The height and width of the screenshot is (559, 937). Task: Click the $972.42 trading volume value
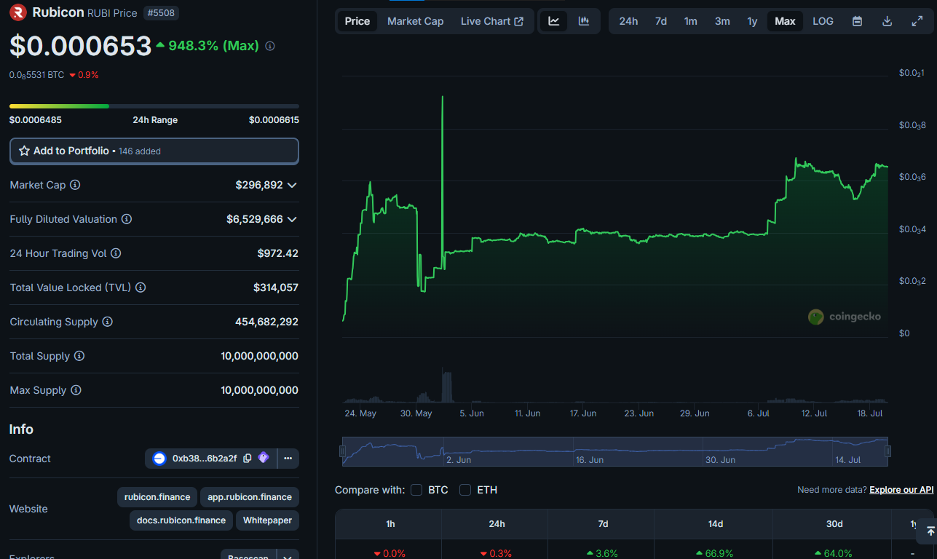pos(277,253)
